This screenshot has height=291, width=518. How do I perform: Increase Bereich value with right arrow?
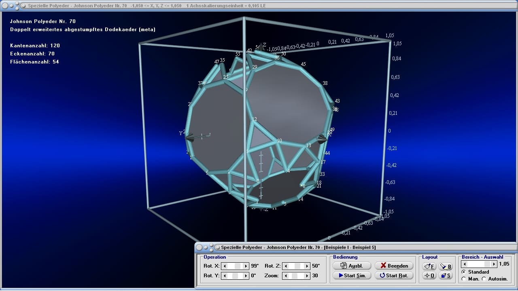(494, 264)
